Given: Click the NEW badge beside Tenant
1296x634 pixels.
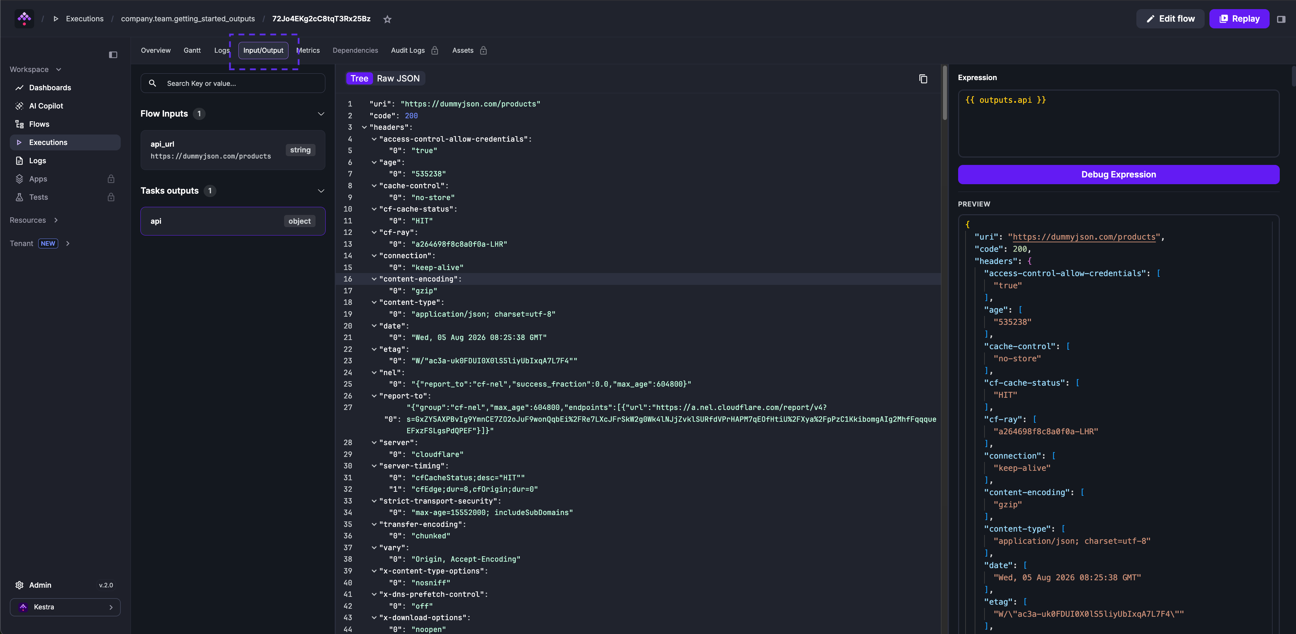Looking at the screenshot, I should [x=48, y=243].
